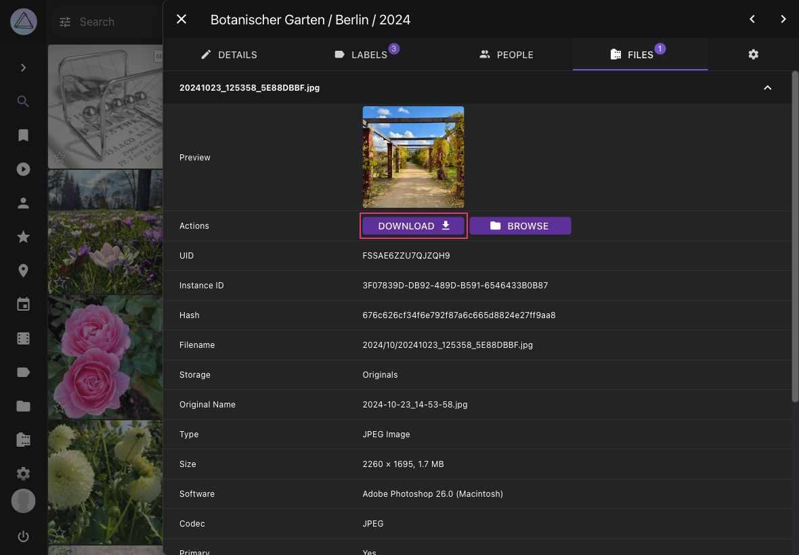The image size is (799, 555).
Task: Select the Albums bookmark icon in sidebar
Action: click(x=23, y=135)
